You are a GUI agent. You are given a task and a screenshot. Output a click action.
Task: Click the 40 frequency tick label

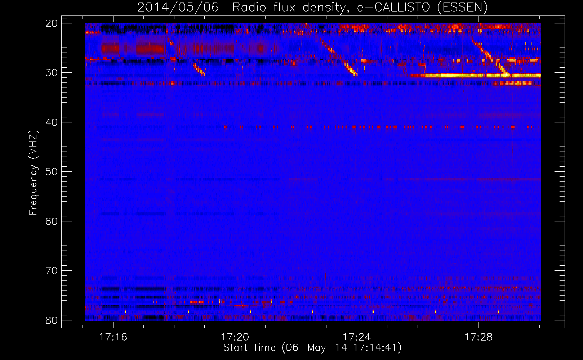[x=52, y=122]
